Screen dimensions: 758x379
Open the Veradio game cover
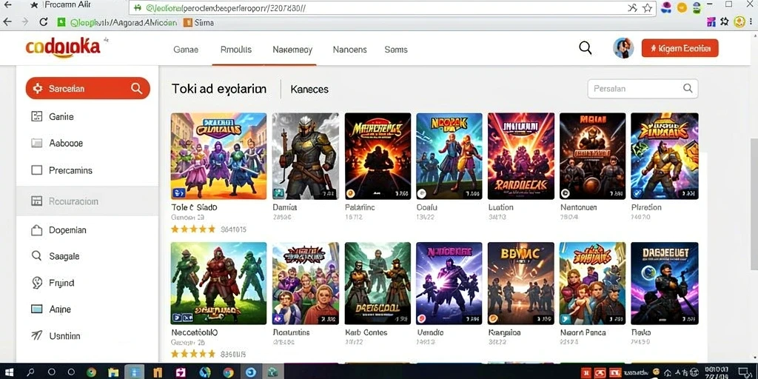pos(449,284)
